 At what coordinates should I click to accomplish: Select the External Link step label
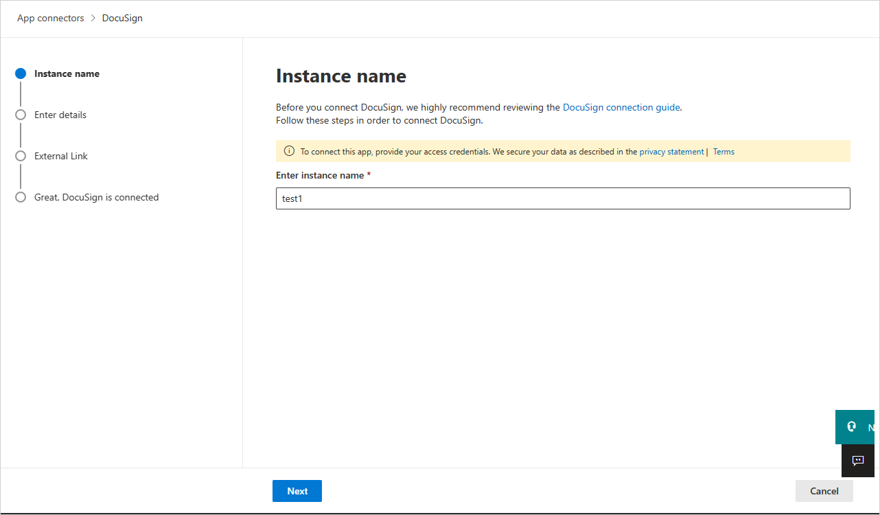(x=61, y=156)
